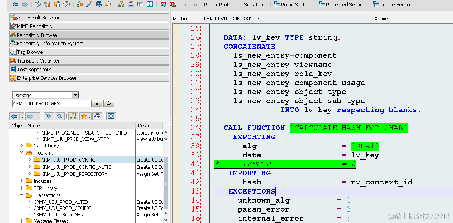453x223 pixels.
Task: Open Other Object icon in top toolbar
Action: [x=57, y=4]
